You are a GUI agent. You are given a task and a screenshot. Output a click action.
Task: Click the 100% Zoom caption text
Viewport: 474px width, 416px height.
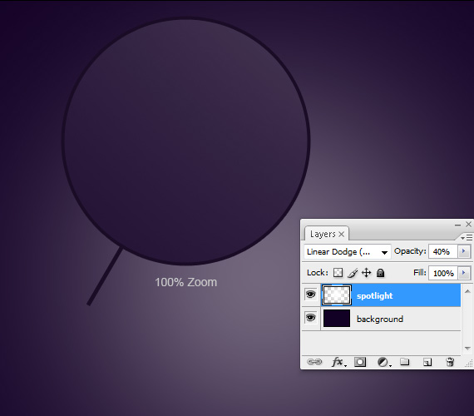pos(186,282)
